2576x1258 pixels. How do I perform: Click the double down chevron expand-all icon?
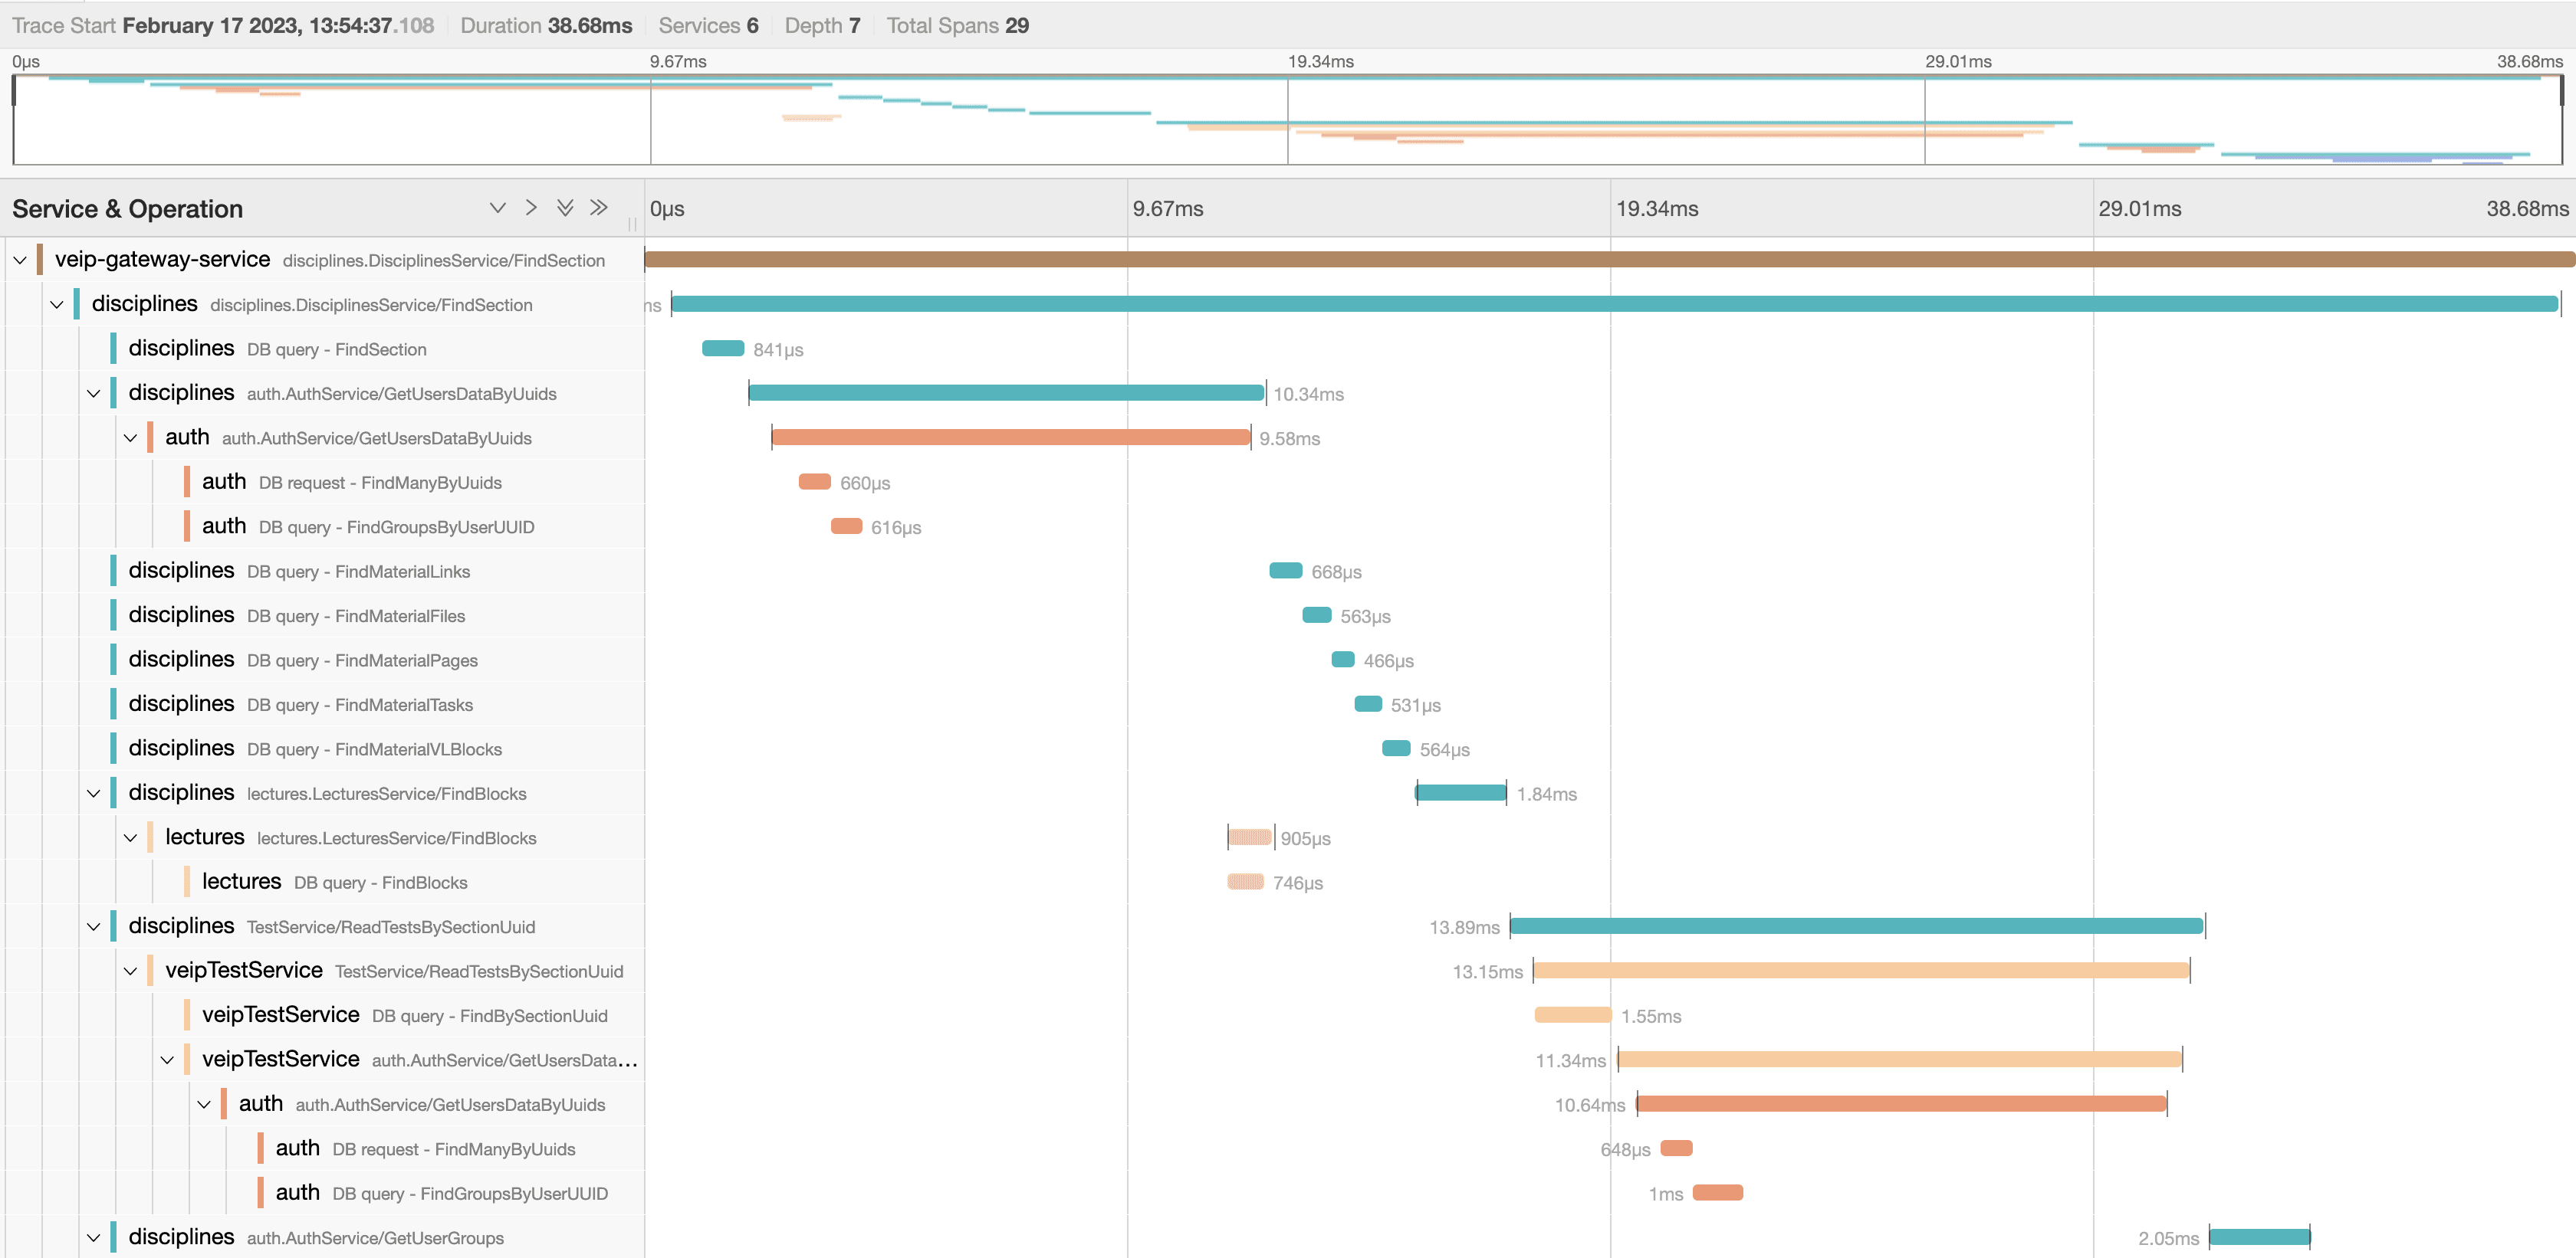[565, 208]
